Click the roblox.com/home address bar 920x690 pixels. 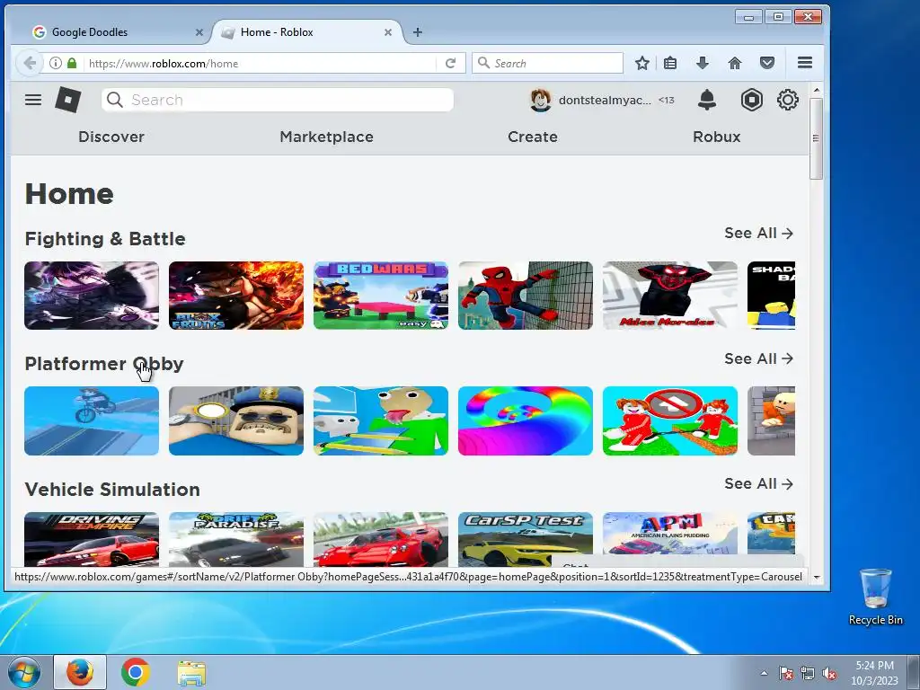click(x=258, y=64)
